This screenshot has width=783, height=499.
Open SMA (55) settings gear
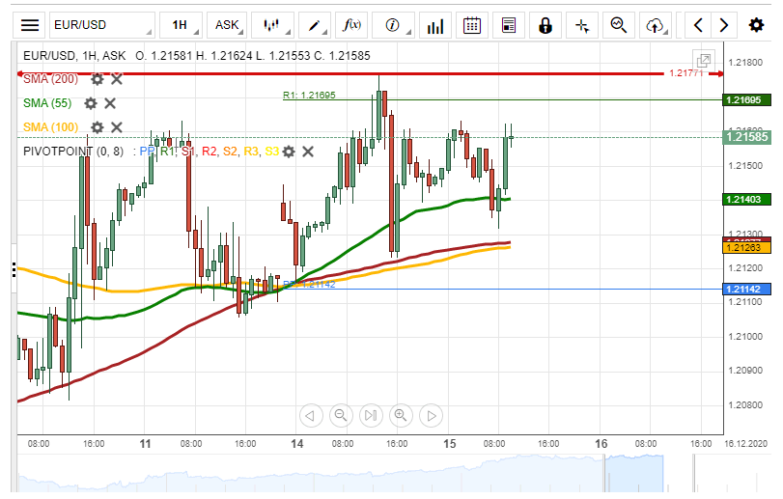[91, 103]
